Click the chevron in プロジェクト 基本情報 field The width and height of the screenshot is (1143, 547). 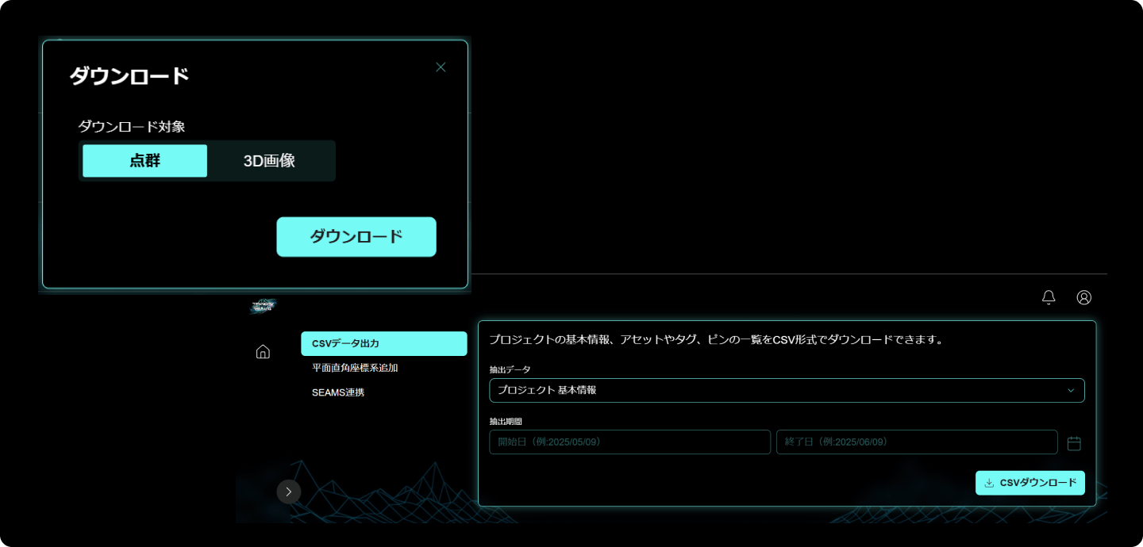tap(1070, 390)
